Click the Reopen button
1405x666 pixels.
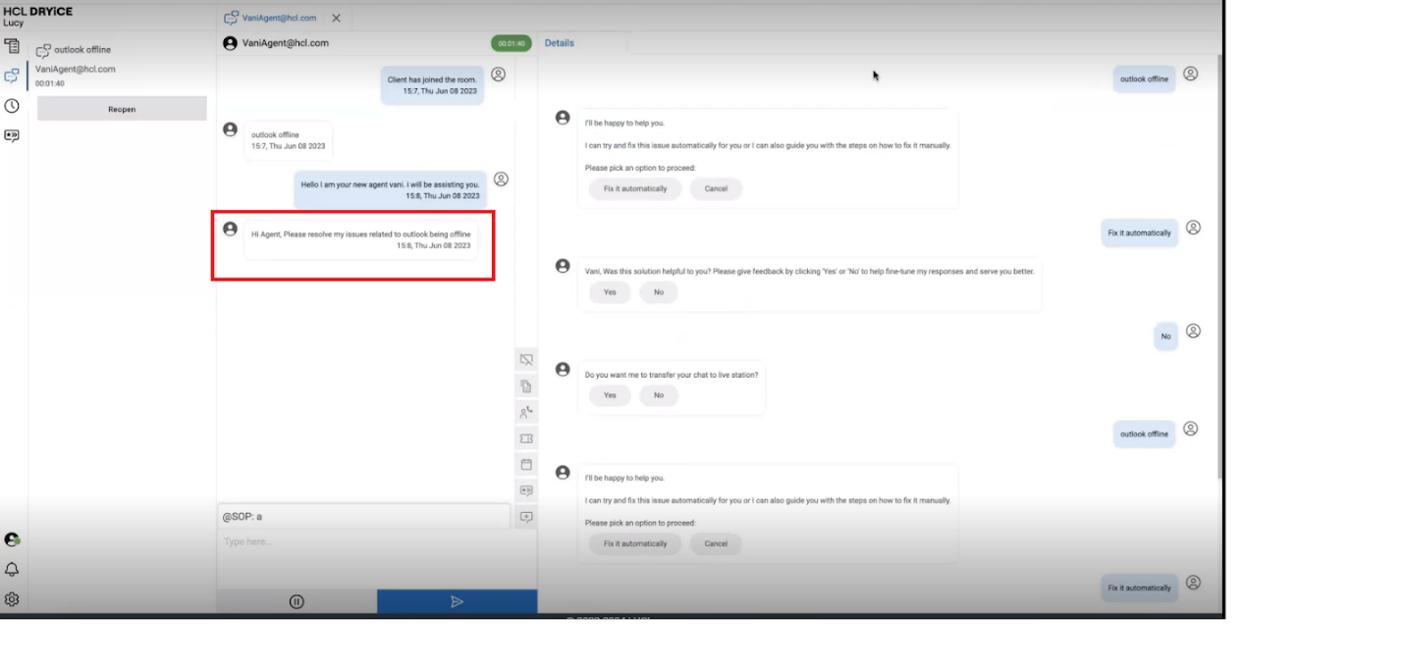pos(122,109)
